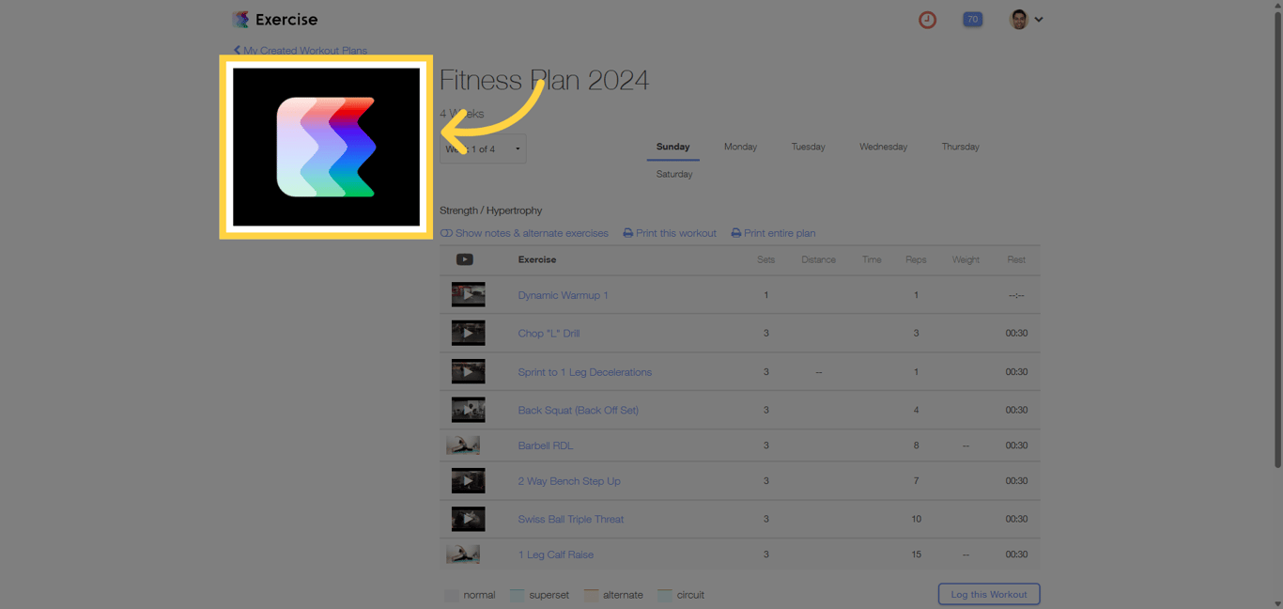Play the 2 Way Bench Step Up video
This screenshot has height=609, width=1283.
click(x=468, y=480)
